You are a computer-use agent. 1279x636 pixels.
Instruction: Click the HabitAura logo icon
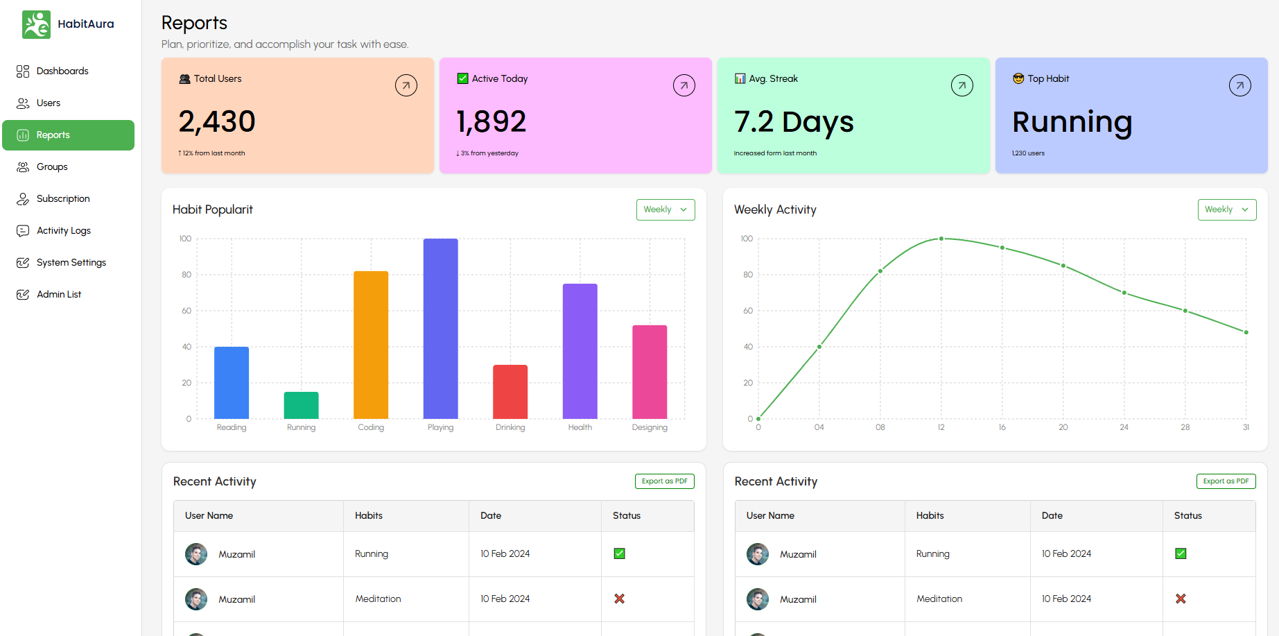[x=36, y=24]
